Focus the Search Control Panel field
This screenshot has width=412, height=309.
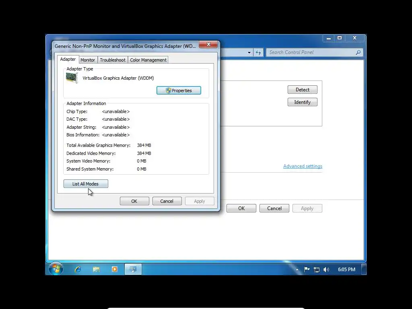[x=314, y=52]
